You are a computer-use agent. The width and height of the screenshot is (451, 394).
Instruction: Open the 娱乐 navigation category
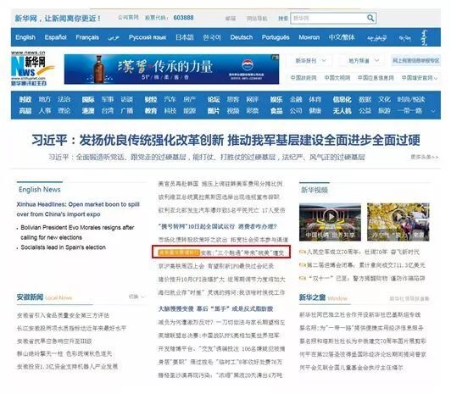pos(276,100)
